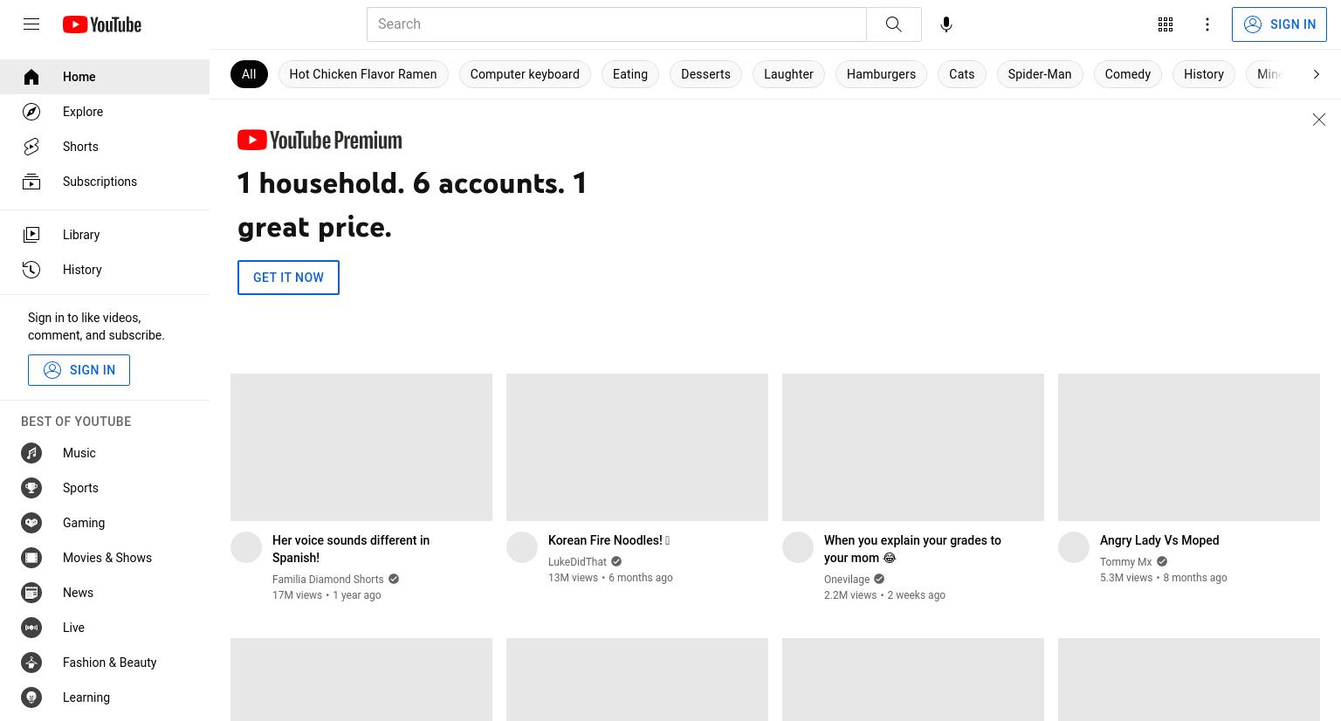
Task: Filter videos by Laughter chip
Action: (x=788, y=74)
